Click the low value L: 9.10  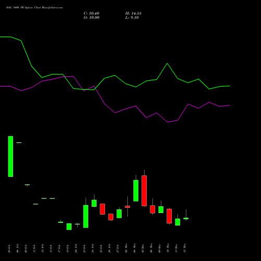coord(132,18)
